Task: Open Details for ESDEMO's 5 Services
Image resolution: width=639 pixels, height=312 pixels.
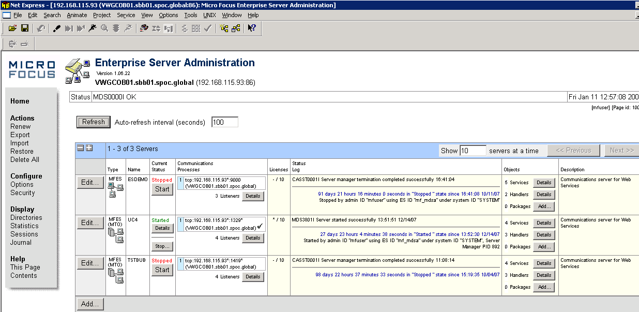Action: tap(544, 183)
